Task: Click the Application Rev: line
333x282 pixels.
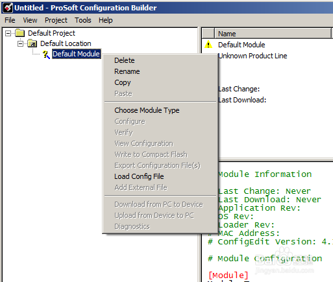Action: tap(259, 208)
